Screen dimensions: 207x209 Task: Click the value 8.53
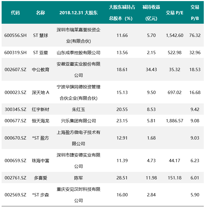(151, 109)
